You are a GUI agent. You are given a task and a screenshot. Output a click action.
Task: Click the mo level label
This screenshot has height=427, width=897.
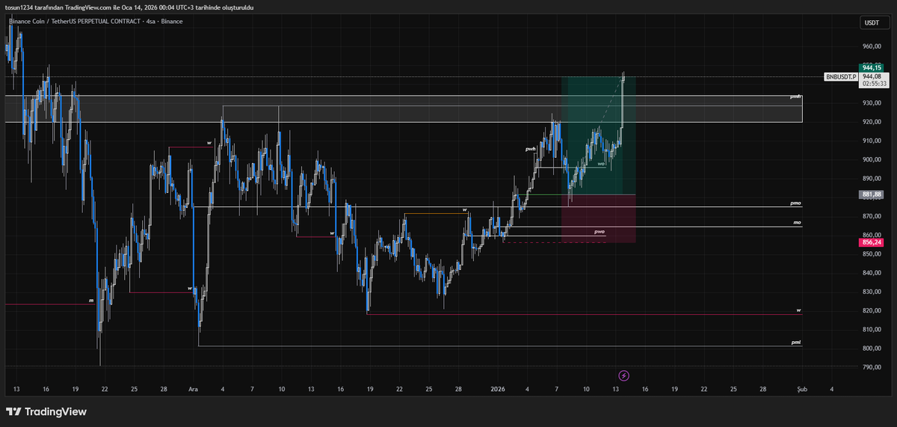pos(798,223)
